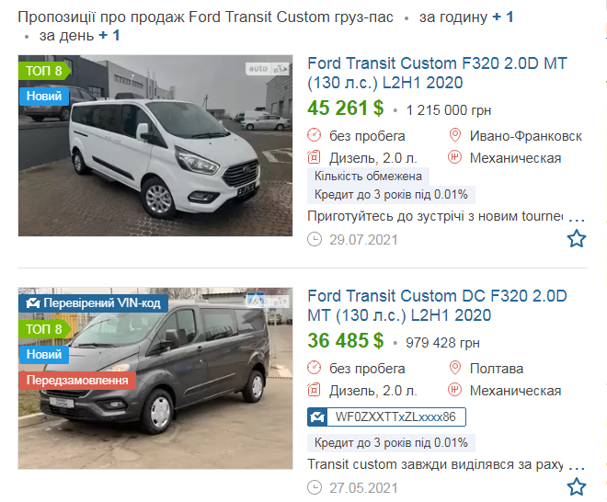Click the location pin icon next to Ивано-Франковск
This screenshot has height=502, width=607.
(x=455, y=135)
